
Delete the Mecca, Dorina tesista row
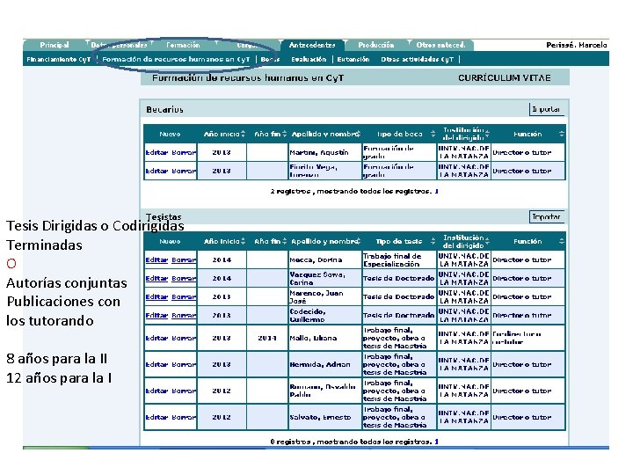tap(184, 260)
